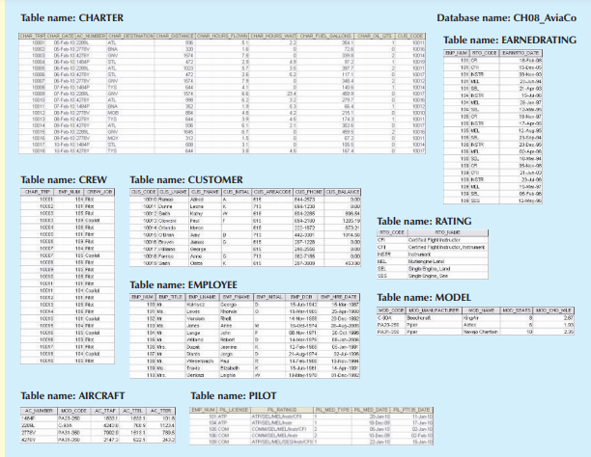Select the MOD_MANUFACTURER column header

coord(434,310)
